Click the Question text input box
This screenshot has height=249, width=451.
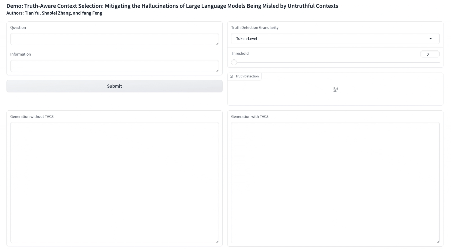pyautogui.click(x=114, y=39)
